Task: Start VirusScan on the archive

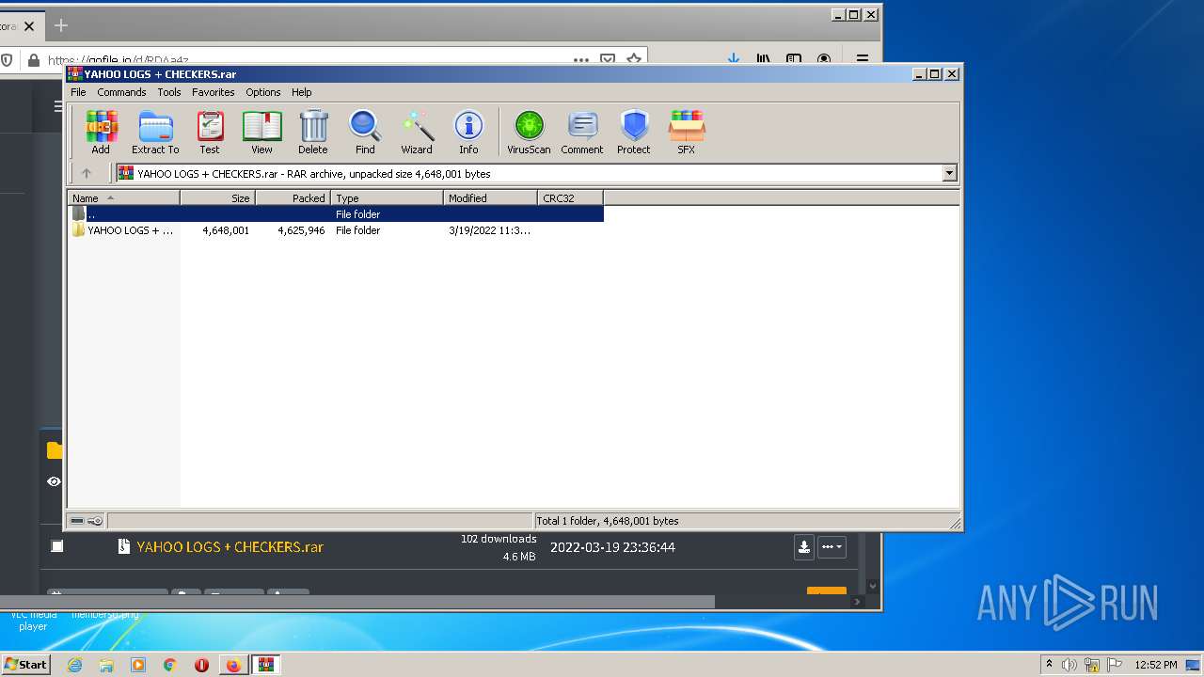Action: 529,132
